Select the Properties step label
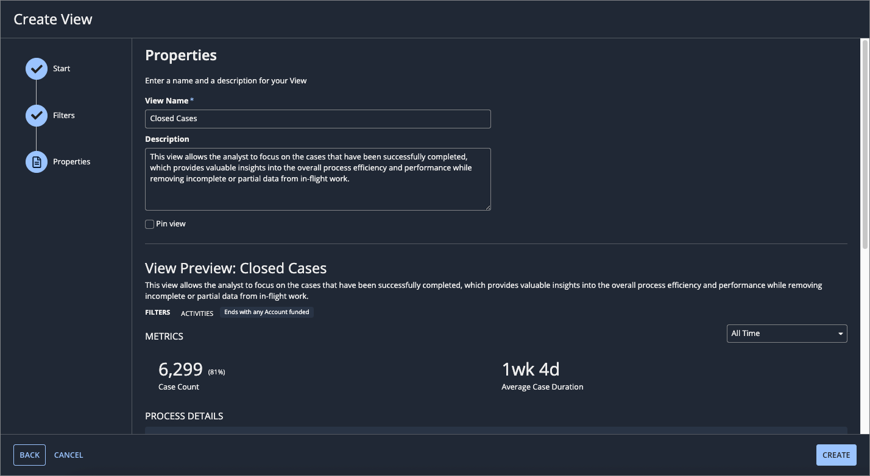 (71, 162)
